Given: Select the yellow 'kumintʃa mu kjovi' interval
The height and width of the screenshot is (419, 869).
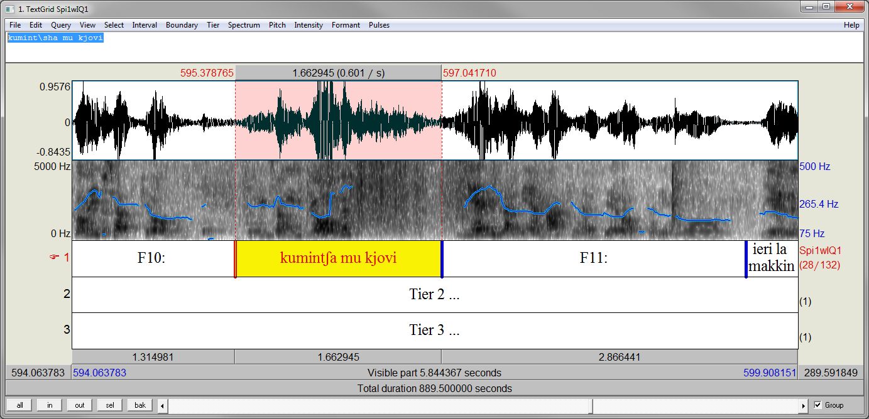Looking at the screenshot, I should click(x=338, y=258).
